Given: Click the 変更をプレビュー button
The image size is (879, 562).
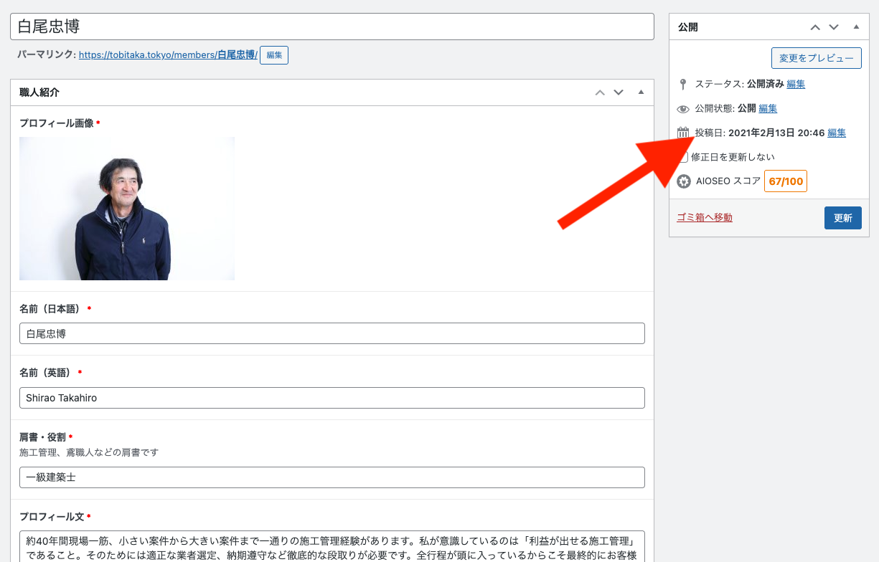Looking at the screenshot, I should point(816,58).
